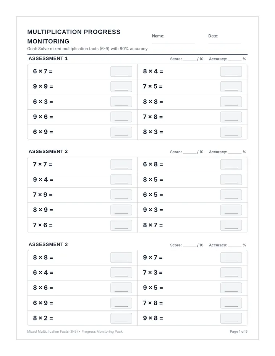Screen dimensions: 275x356
Task: Click the answer box for 8 × 9
Action: click(x=121, y=210)
